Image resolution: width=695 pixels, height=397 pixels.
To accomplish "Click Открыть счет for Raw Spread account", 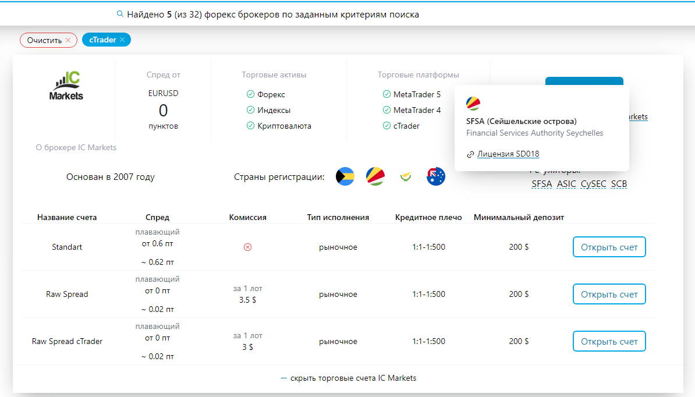I will [x=609, y=294].
